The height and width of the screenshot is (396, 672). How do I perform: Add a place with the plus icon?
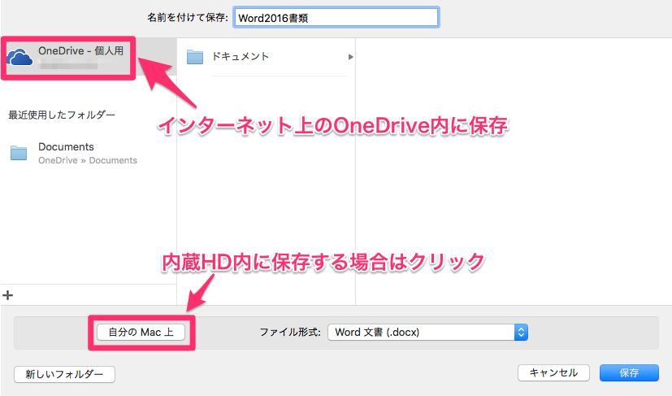(x=7, y=295)
